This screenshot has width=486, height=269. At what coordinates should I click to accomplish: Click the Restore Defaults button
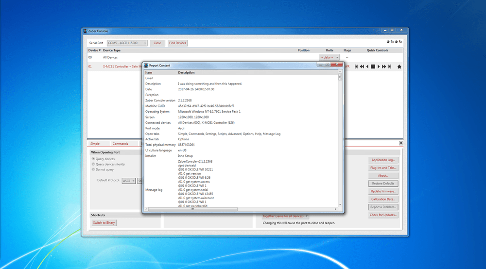tap(383, 184)
